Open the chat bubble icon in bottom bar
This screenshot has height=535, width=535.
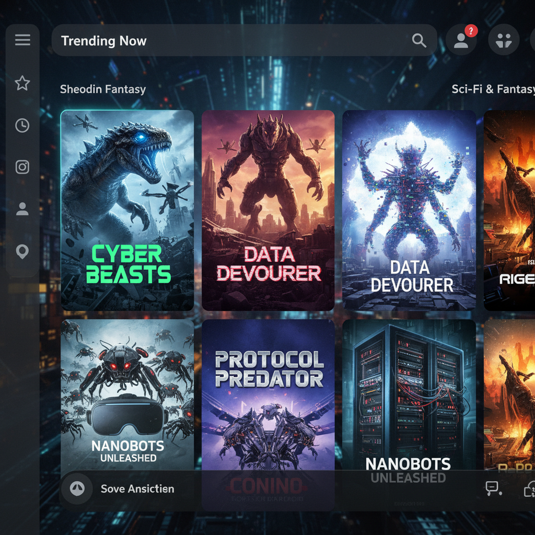[493, 489]
